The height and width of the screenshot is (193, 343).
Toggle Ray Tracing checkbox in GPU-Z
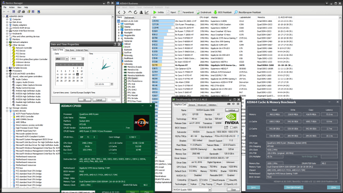tap(200, 184)
